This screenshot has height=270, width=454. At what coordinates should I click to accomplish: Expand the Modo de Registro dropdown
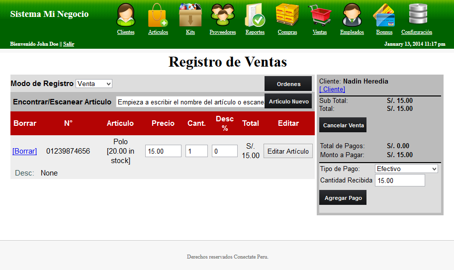coord(94,84)
